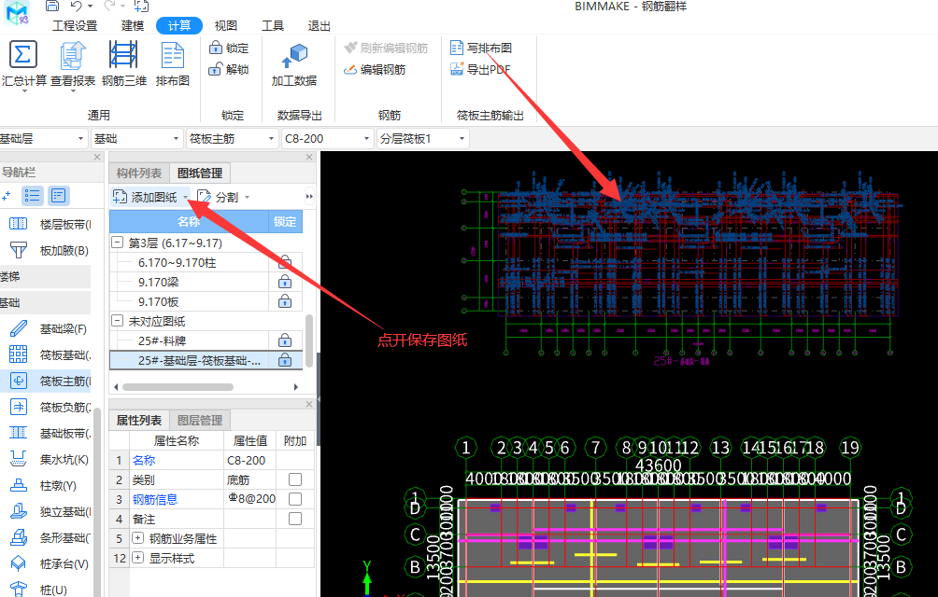Image resolution: width=938 pixels, height=597 pixels.
Task: Click the 锁定 lock button
Action: tap(229, 48)
